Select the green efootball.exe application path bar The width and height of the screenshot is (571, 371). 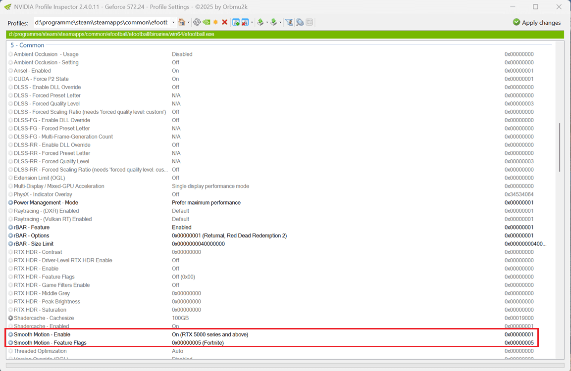[x=285, y=34]
